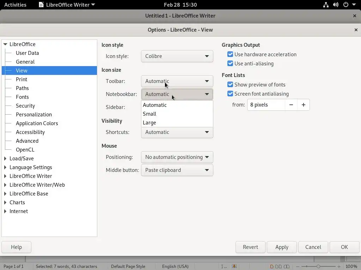
Task: Click the volume speaker icon in the top bar
Action: click(x=336, y=5)
